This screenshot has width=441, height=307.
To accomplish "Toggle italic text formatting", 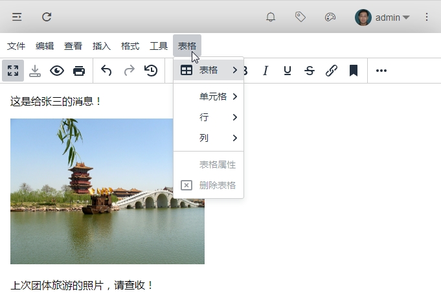I will tap(266, 71).
